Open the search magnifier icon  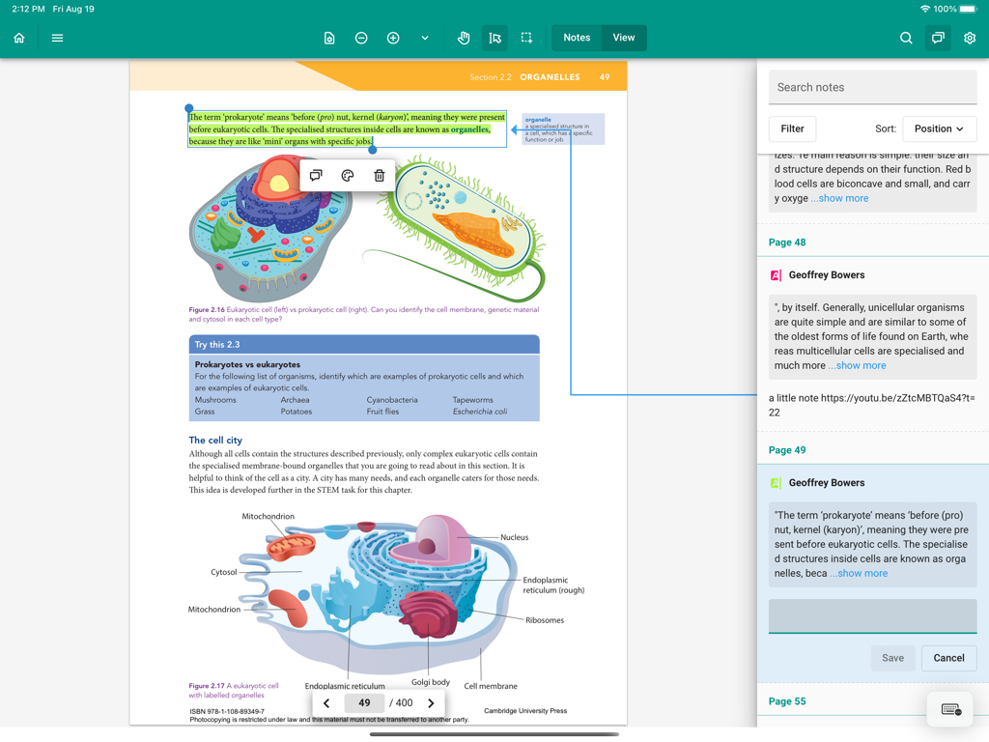906,38
